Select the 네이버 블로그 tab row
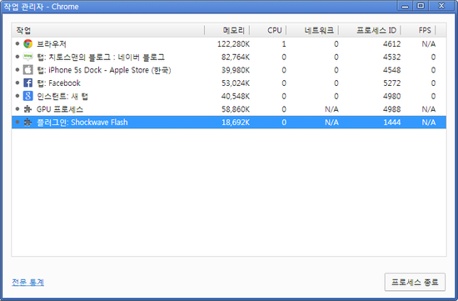The height and width of the screenshot is (301, 458). pyautogui.click(x=229, y=57)
